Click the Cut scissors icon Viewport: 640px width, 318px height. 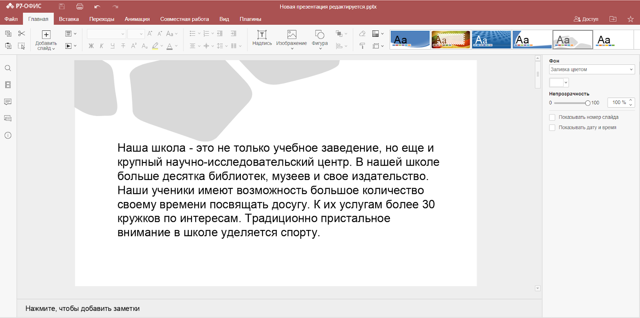click(x=22, y=34)
